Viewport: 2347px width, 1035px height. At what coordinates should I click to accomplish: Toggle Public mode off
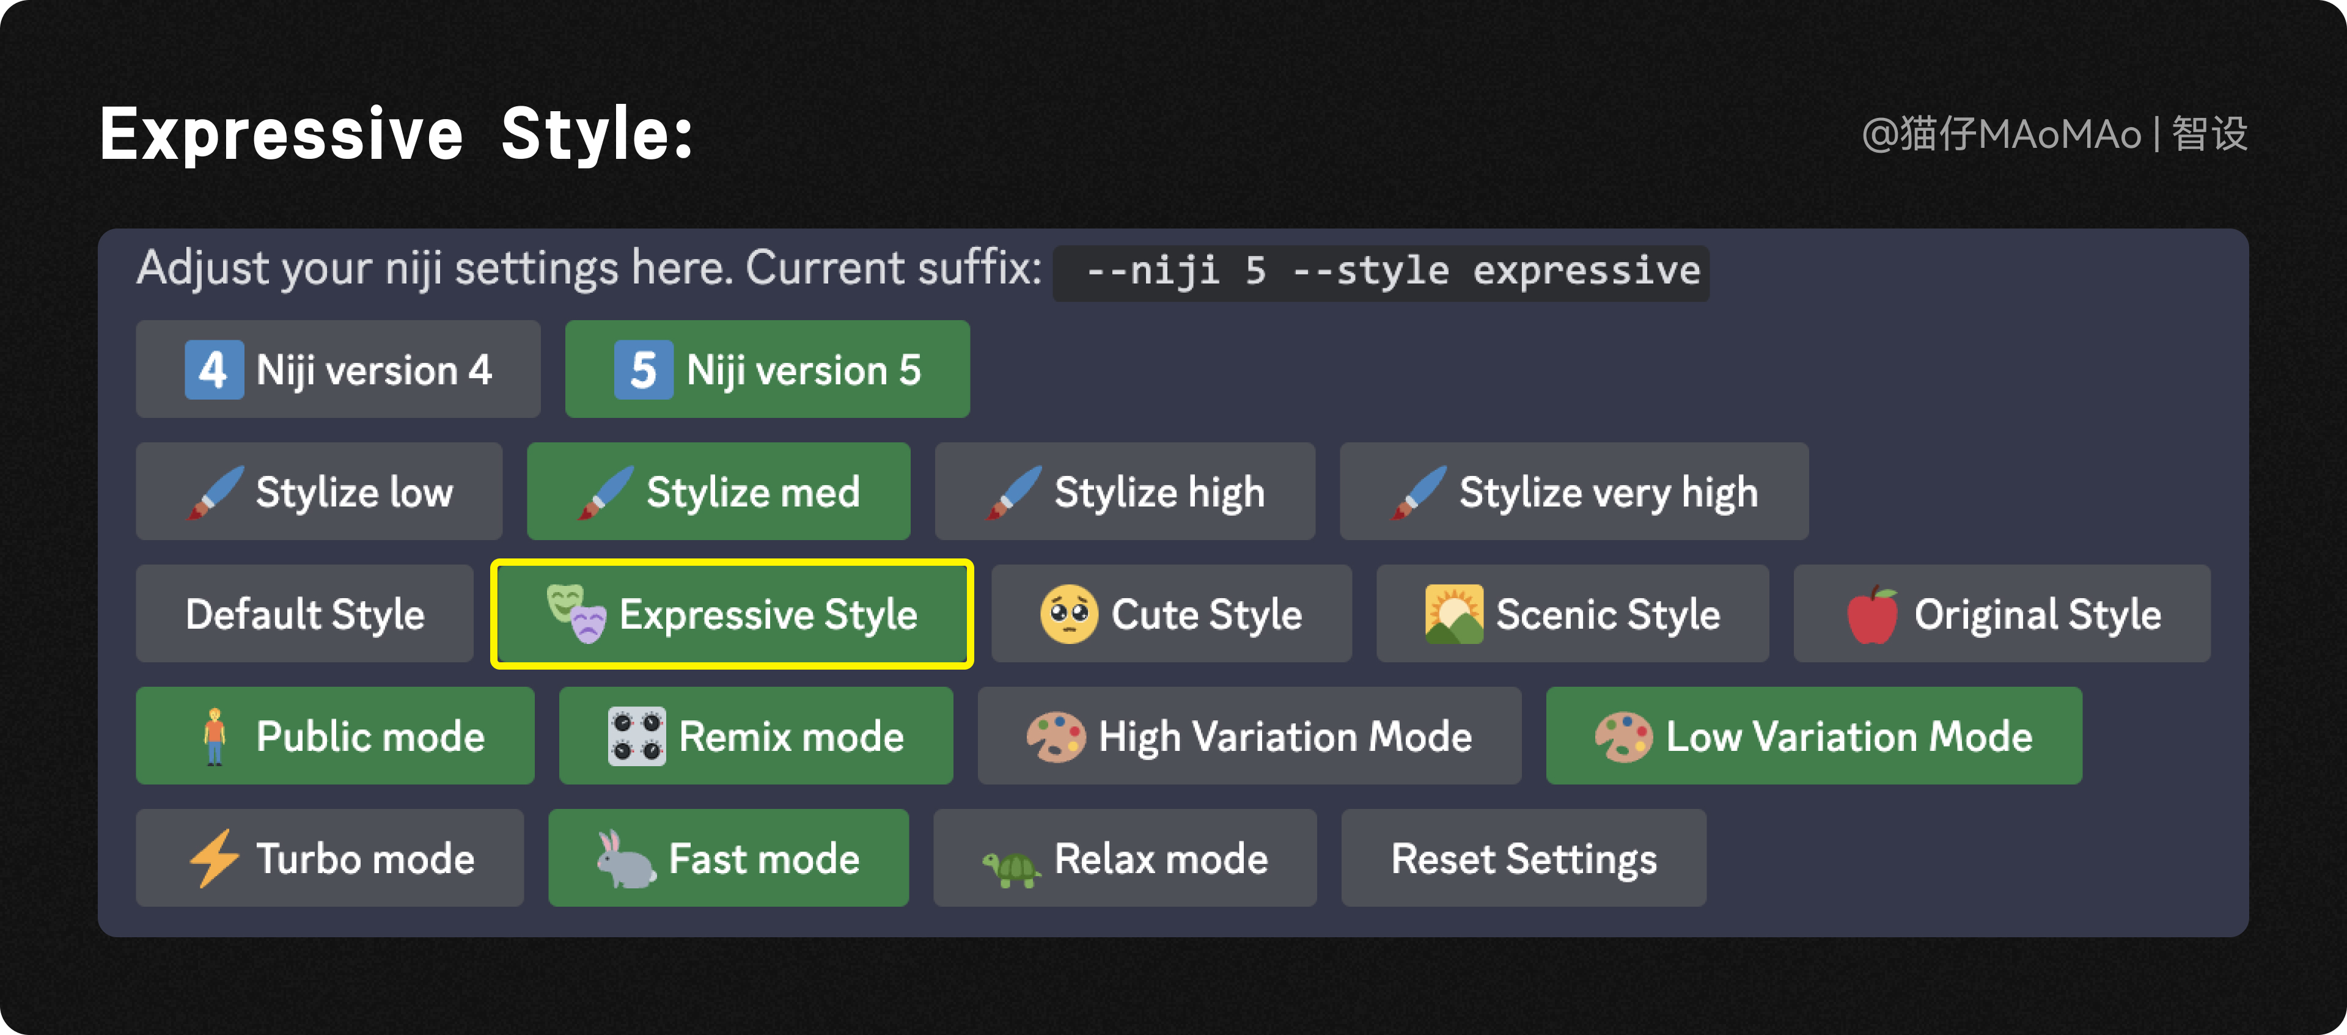[336, 736]
